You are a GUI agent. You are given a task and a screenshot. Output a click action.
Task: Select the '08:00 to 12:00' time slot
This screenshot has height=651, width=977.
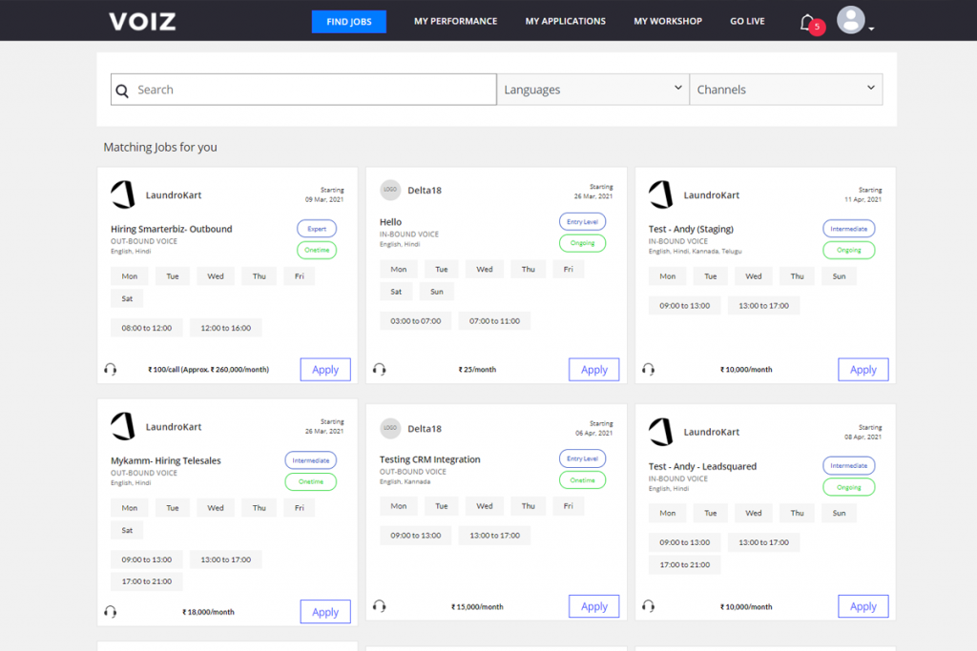coord(146,328)
